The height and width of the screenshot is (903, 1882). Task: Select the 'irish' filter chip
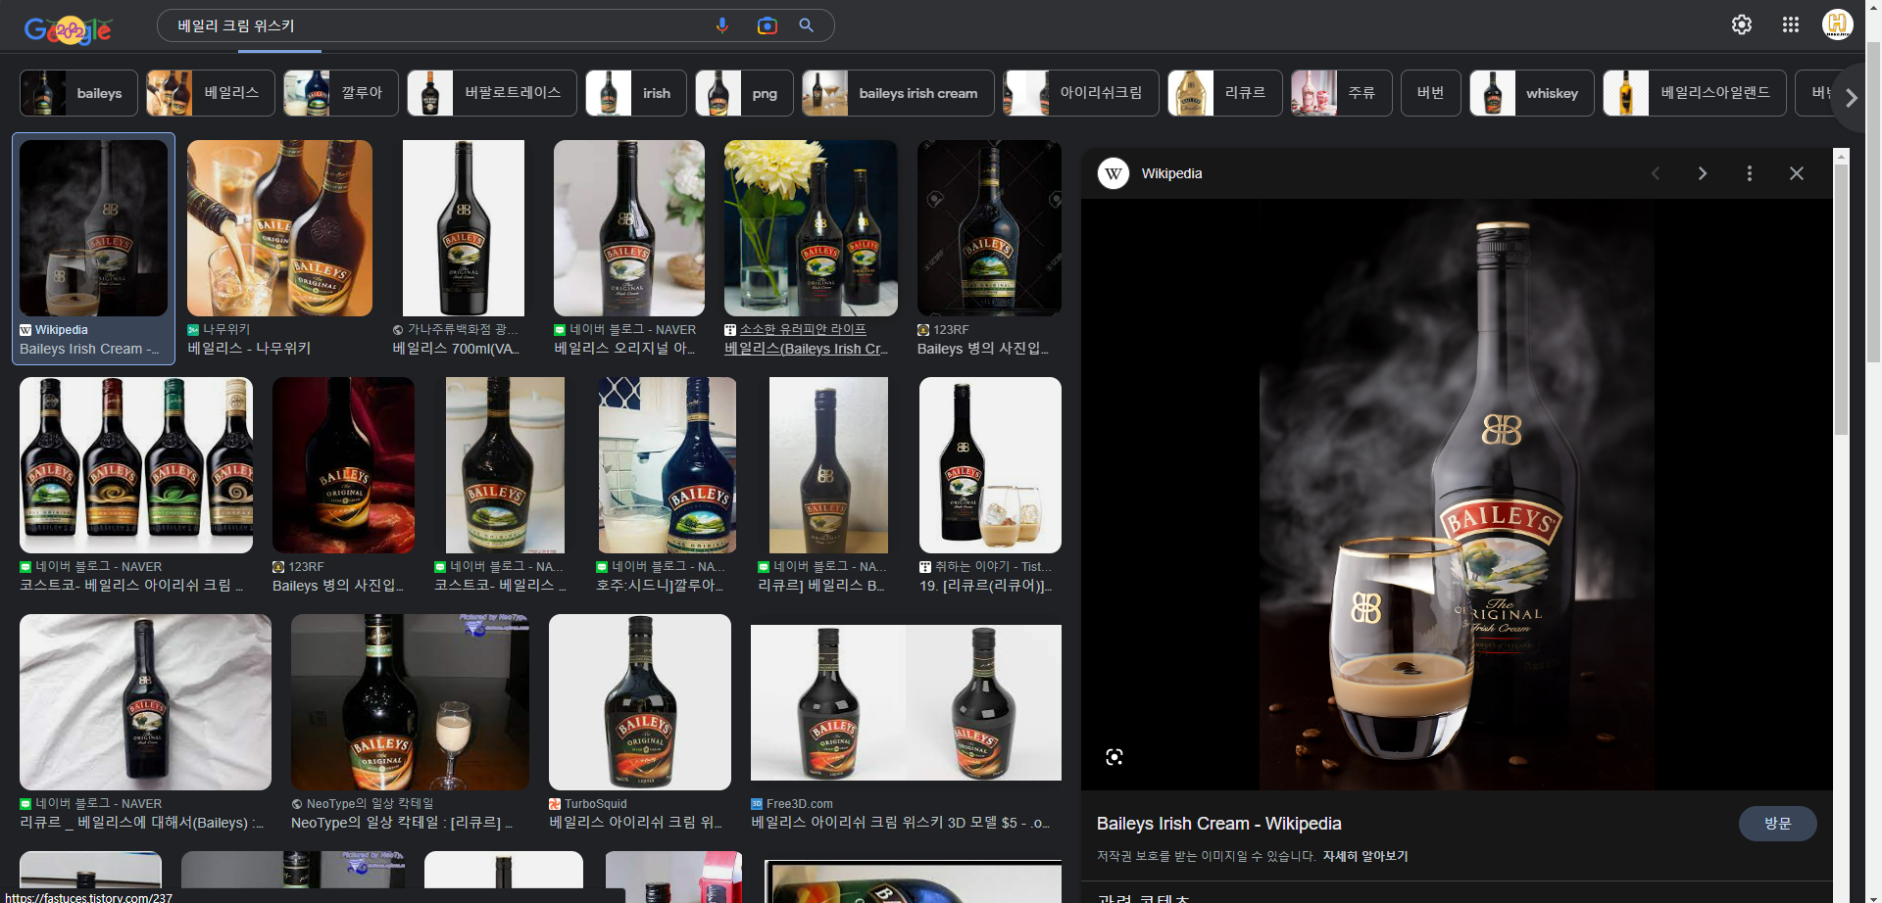[636, 93]
